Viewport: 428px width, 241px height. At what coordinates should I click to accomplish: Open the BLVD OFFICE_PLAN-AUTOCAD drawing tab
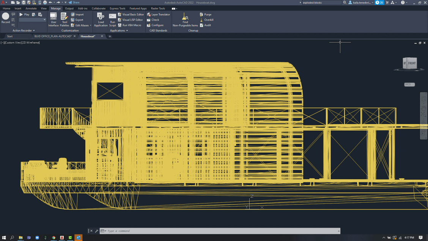click(53, 36)
